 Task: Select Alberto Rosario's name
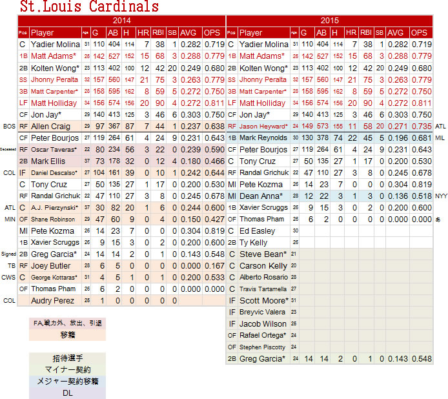263,277
